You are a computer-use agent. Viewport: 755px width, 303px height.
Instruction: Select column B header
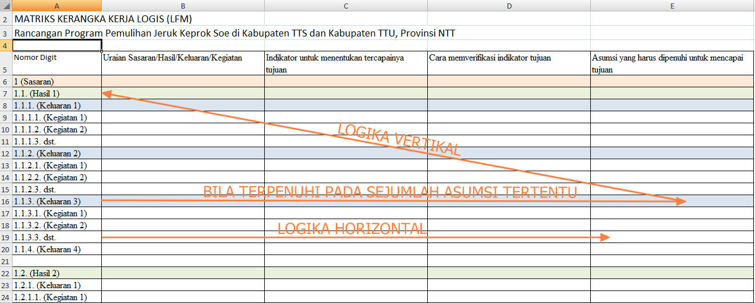(x=183, y=6)
